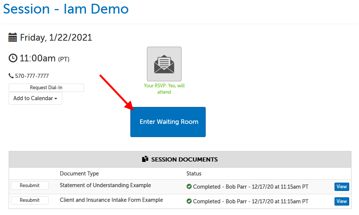The width and height of the screenshot is (359, 215).
Task: Click green check for Client and Insurance Intake
Action: (x=189, y=201)
